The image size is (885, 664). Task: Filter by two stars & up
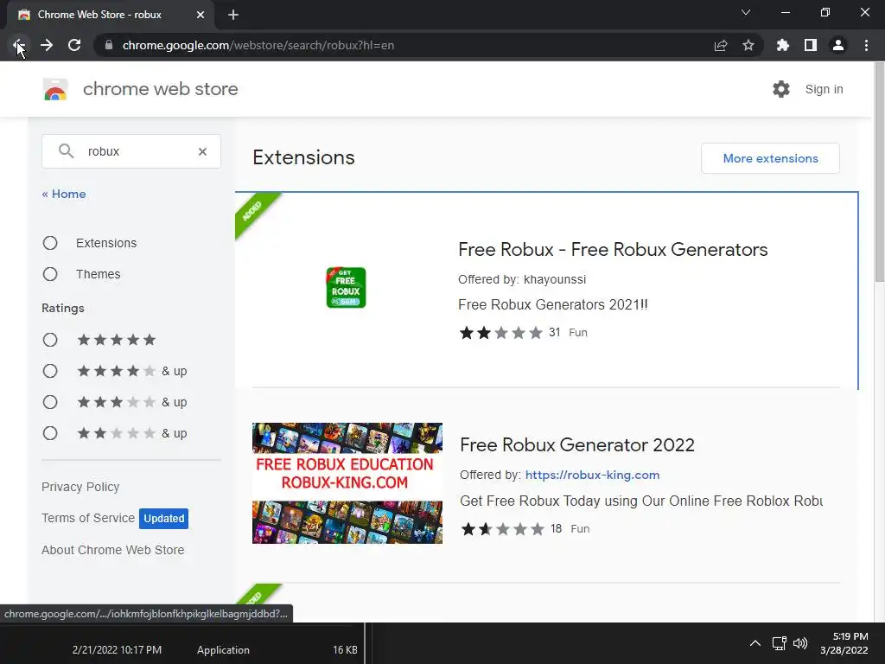pyautogui.click(x=50, y=433)
